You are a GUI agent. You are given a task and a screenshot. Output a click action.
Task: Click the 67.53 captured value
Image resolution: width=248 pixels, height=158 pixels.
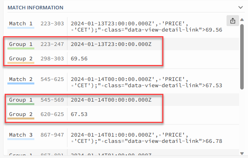point(79,114)
